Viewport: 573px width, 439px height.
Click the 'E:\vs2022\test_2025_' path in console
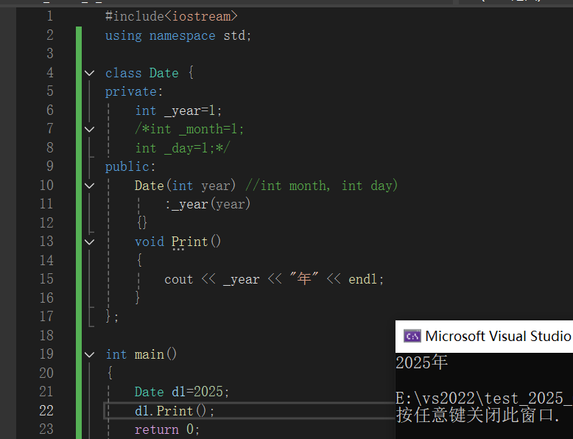pyautogui.click(x=484, y=398)
